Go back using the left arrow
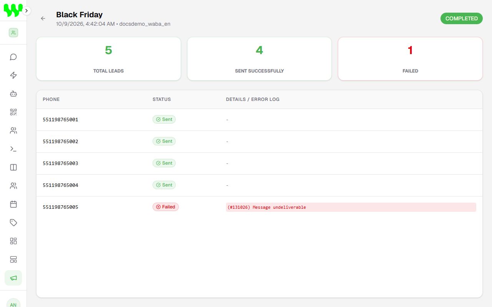 tap(43, 18)
